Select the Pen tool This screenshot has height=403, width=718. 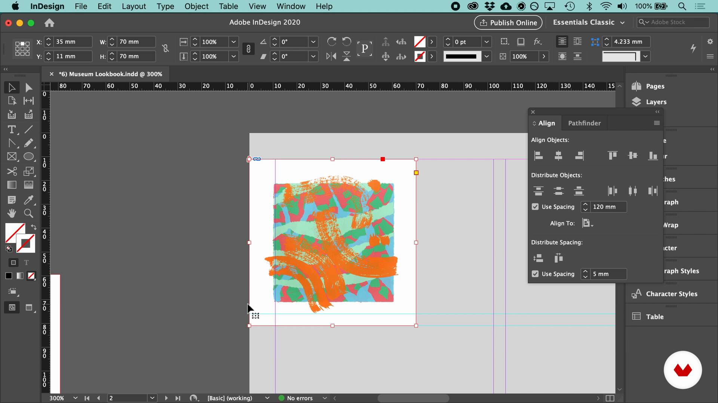[12, 143]
